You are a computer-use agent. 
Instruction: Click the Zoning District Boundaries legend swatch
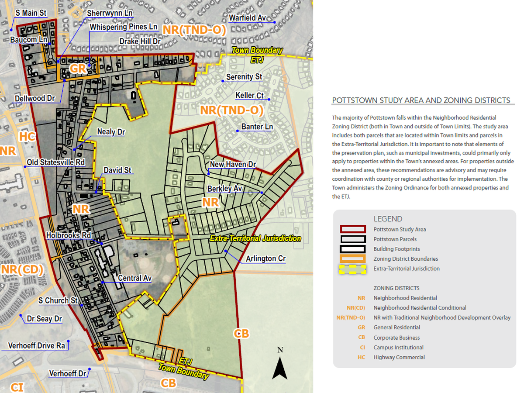(x=353, y=259)
